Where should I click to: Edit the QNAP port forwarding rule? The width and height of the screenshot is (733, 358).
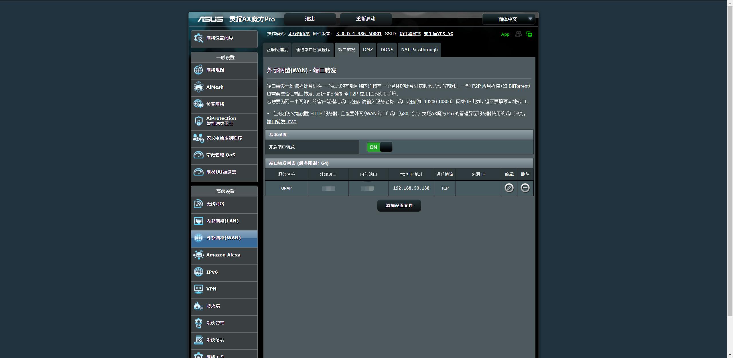(x=509, y=188)
